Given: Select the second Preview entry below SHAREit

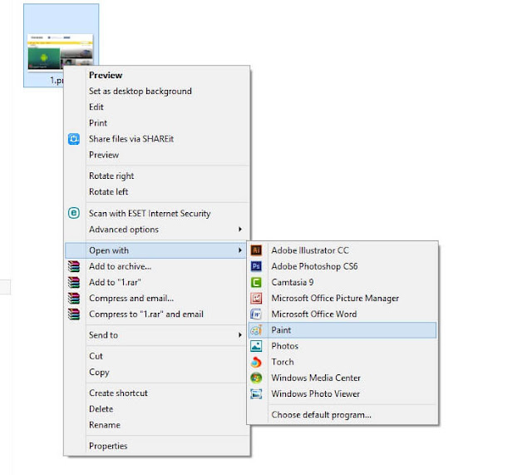Looking at the screenshot, I should 104,155.
